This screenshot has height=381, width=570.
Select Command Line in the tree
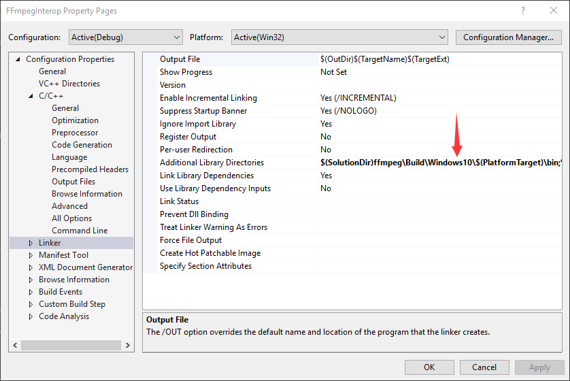(x=80, y=231)
